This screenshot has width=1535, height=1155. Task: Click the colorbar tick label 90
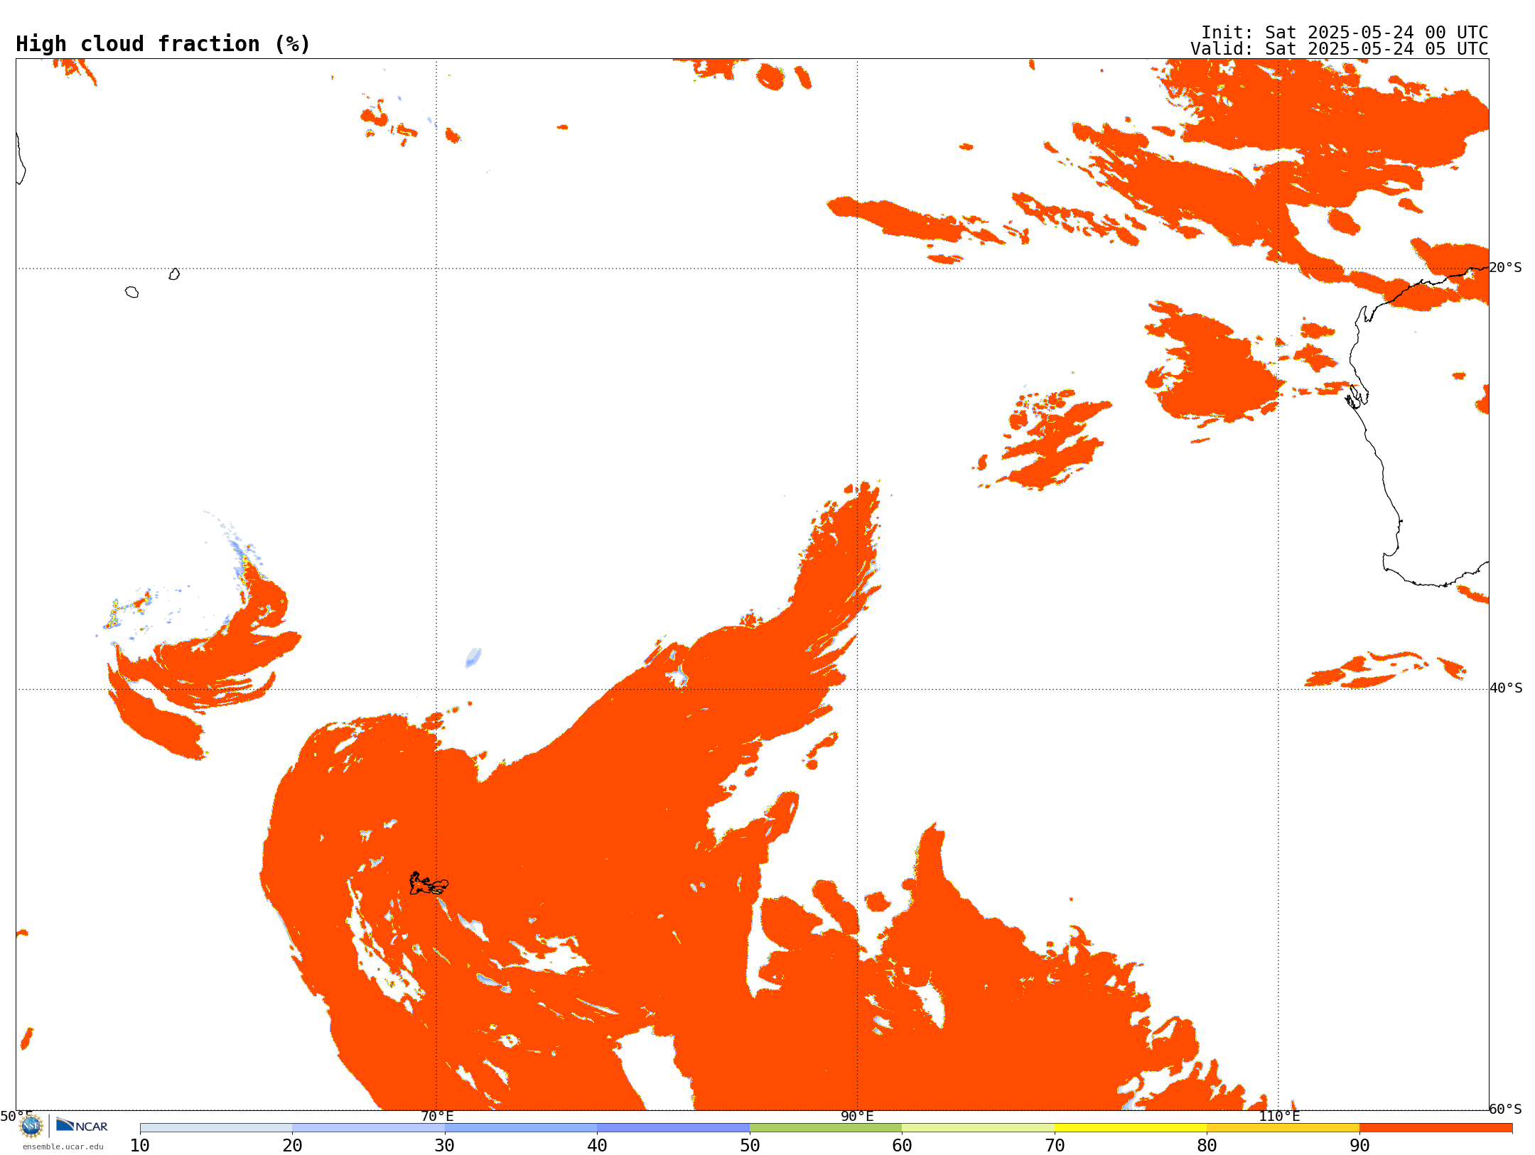click(1359, 1145)
